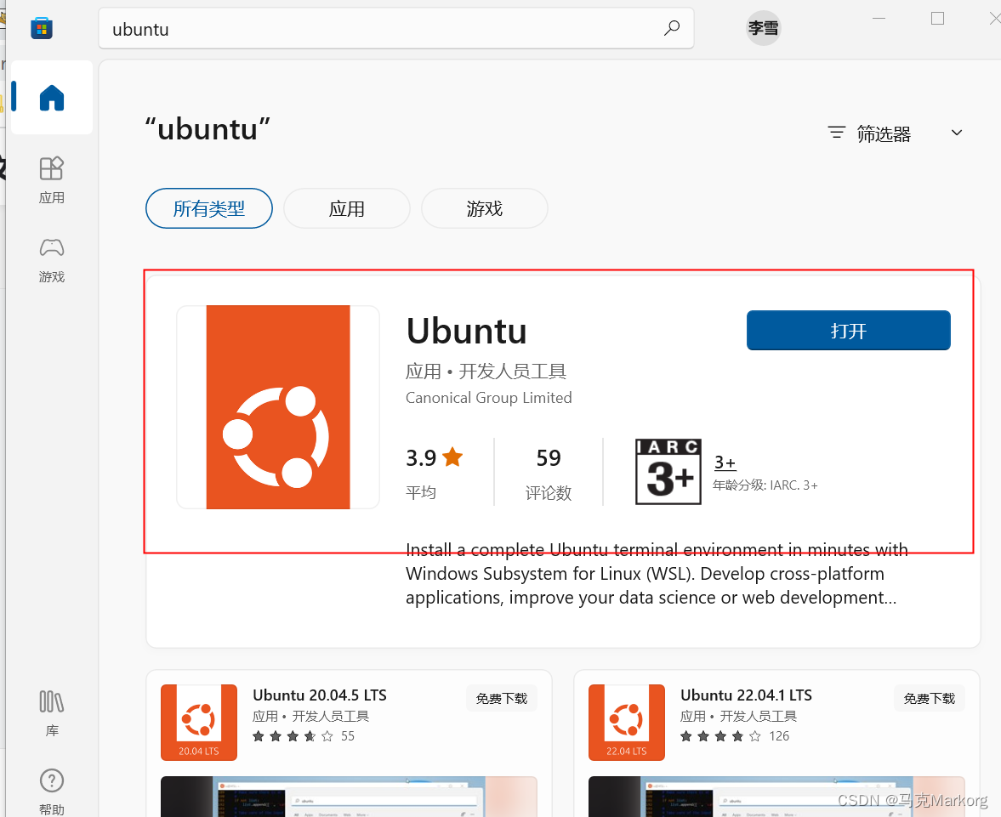Click the Ubuntu 20.04.5 LTS screenshot preview
The height and width of the screenshot is (817, 1001).
[349, 797]
